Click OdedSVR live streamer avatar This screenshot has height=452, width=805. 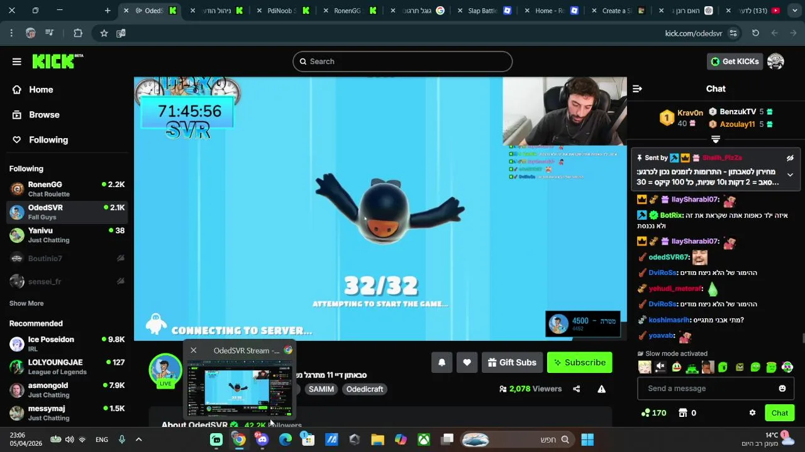coord(165,370)
